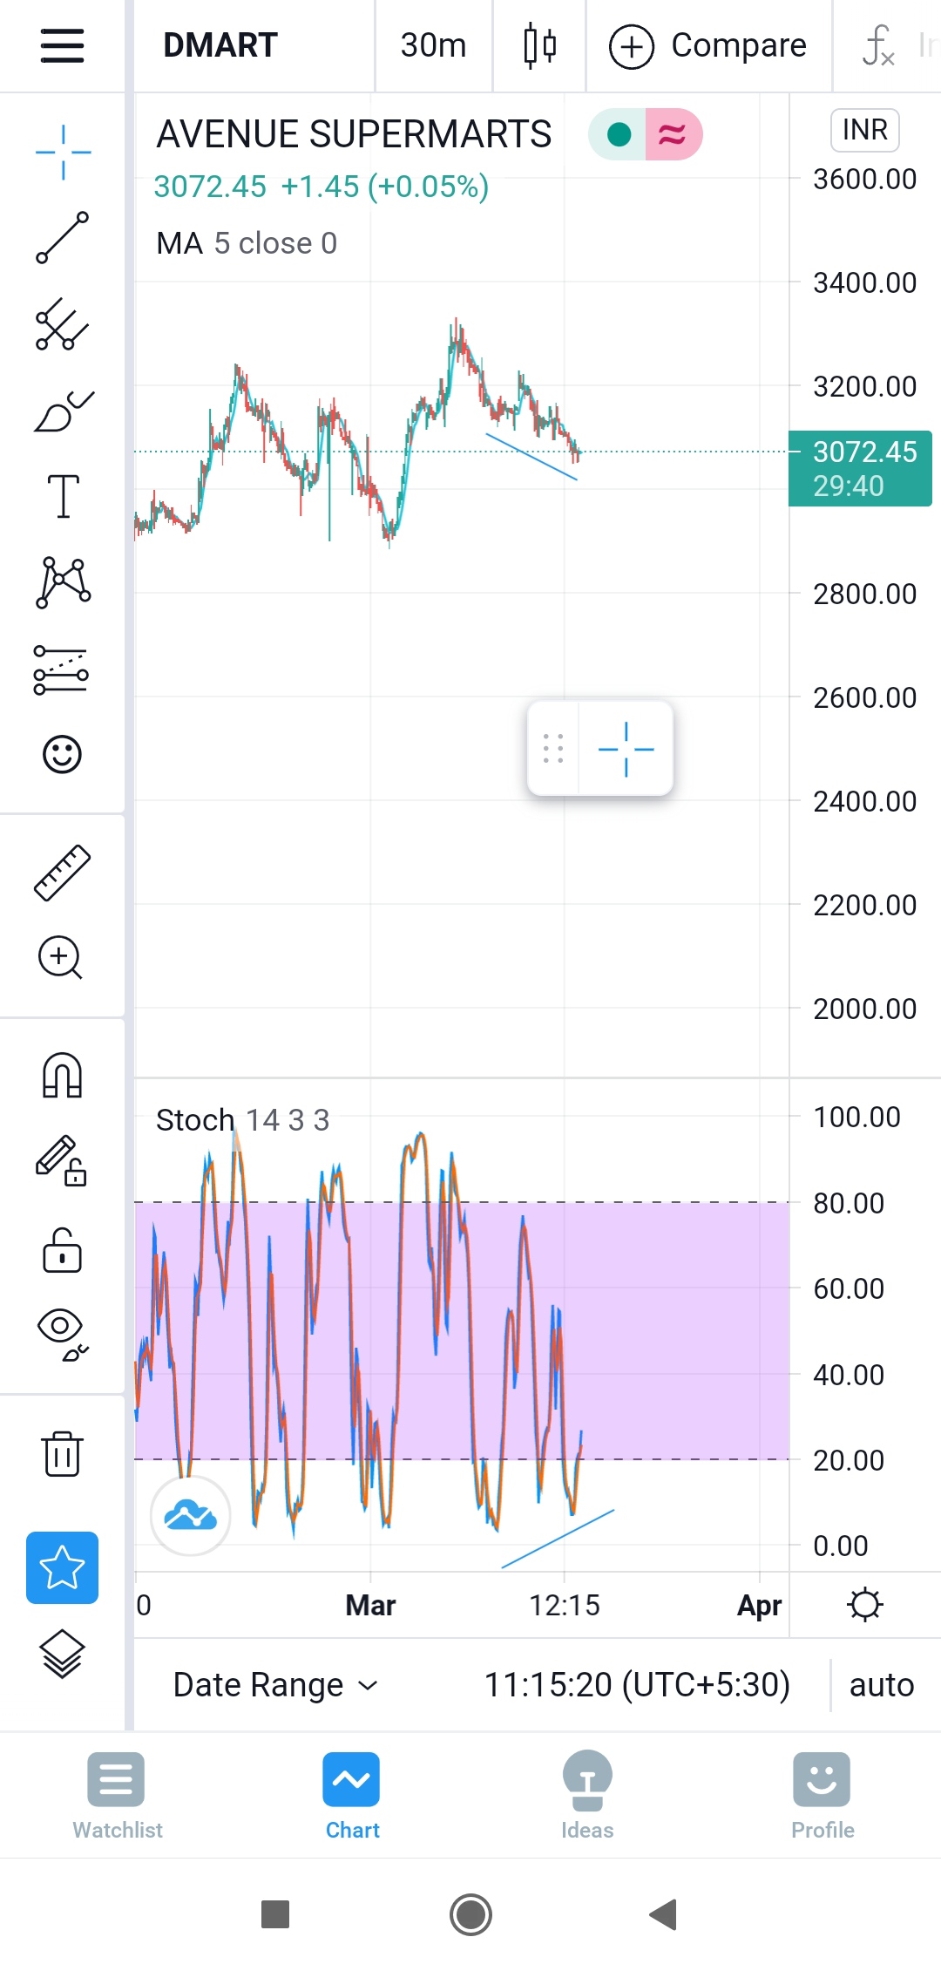Select the Text annotation tool
This screenshot has width=941, height=1971.
[63, 497]
